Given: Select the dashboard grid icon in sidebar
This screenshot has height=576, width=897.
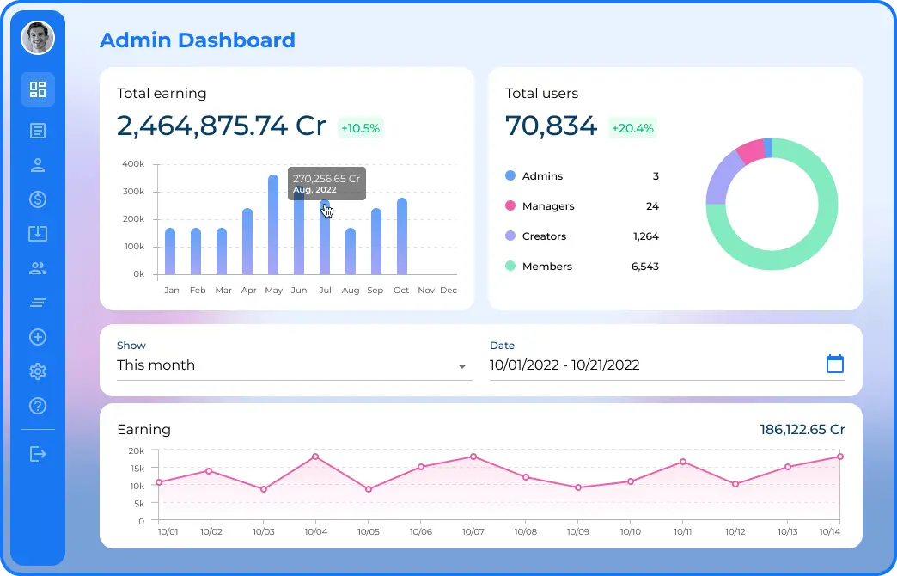Looking at the screenshot, I should (x=38, y=89).
